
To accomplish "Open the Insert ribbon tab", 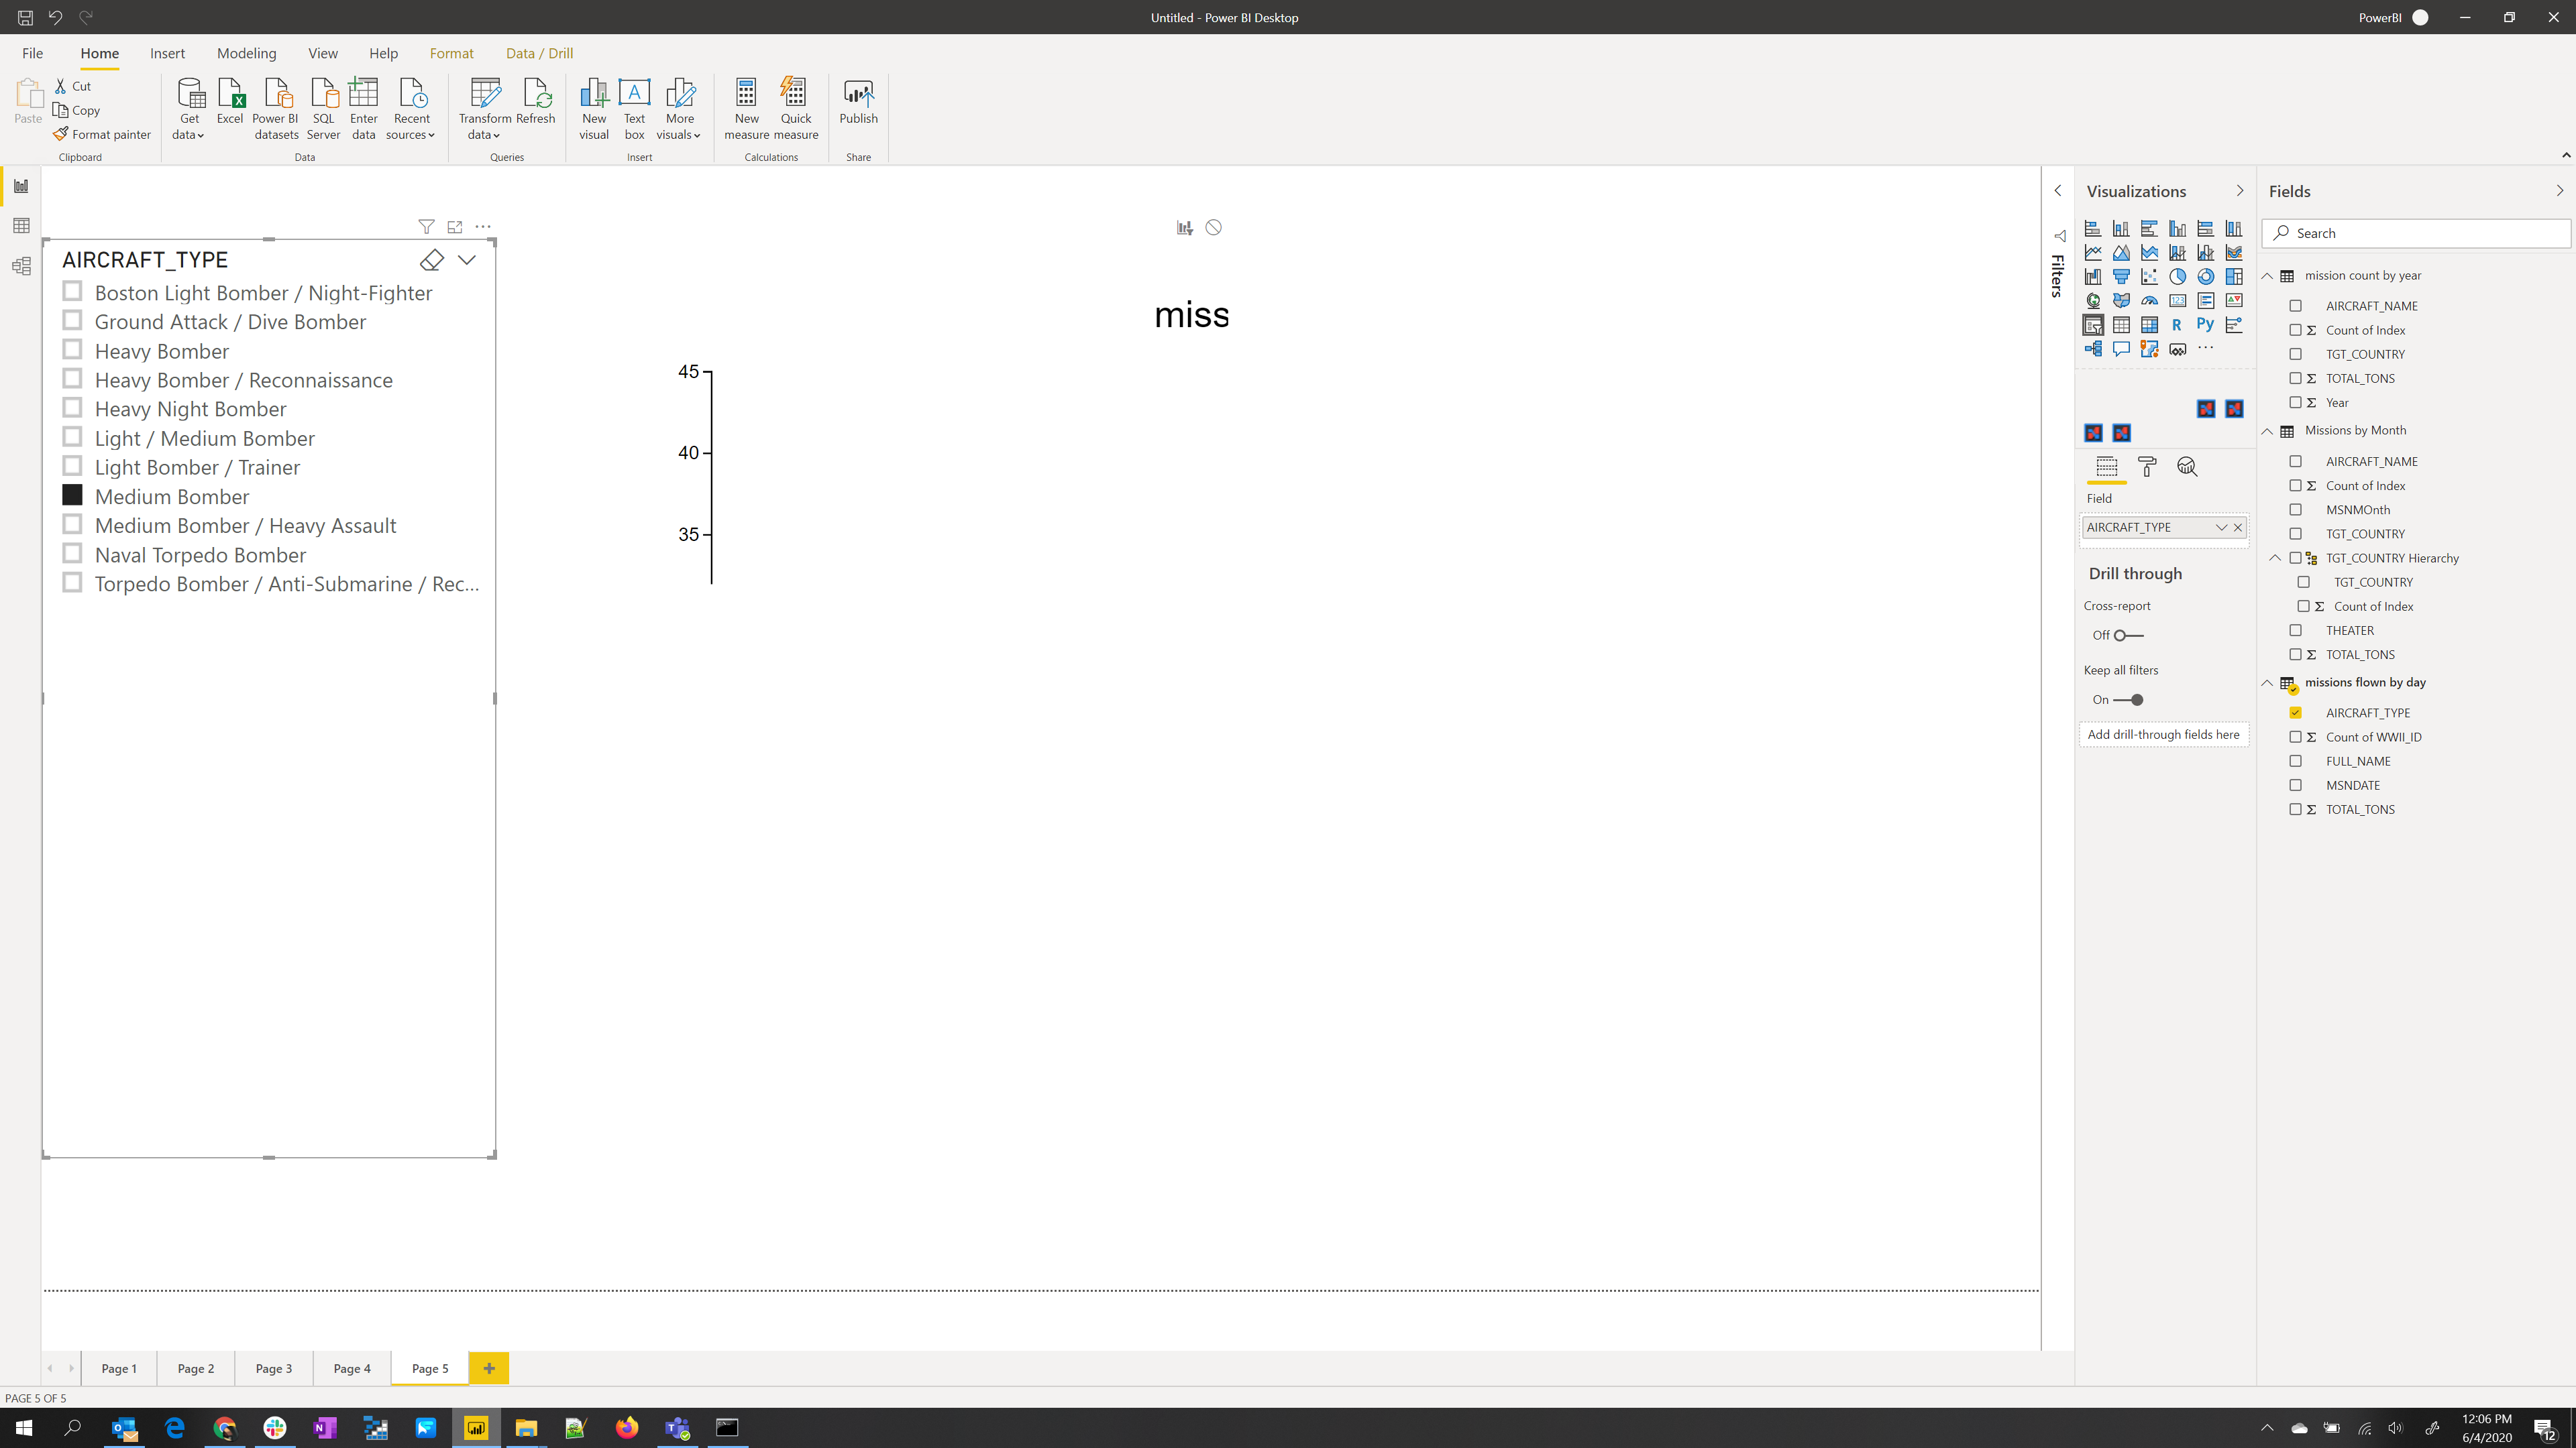I will pos(167,53).
